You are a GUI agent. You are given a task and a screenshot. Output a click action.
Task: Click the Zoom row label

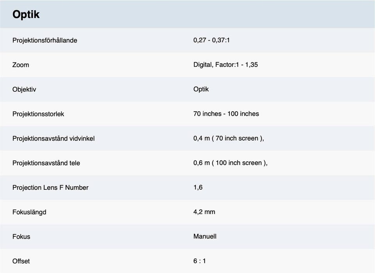pyautogui.click(x=21, y=65)
